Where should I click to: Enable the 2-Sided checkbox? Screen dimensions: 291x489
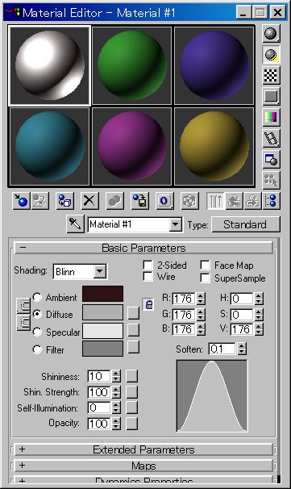(x=148, y=265)
